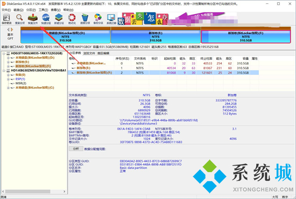Open the 工具(T) menu
Screen dimensions: 296x199
point(43,10)
